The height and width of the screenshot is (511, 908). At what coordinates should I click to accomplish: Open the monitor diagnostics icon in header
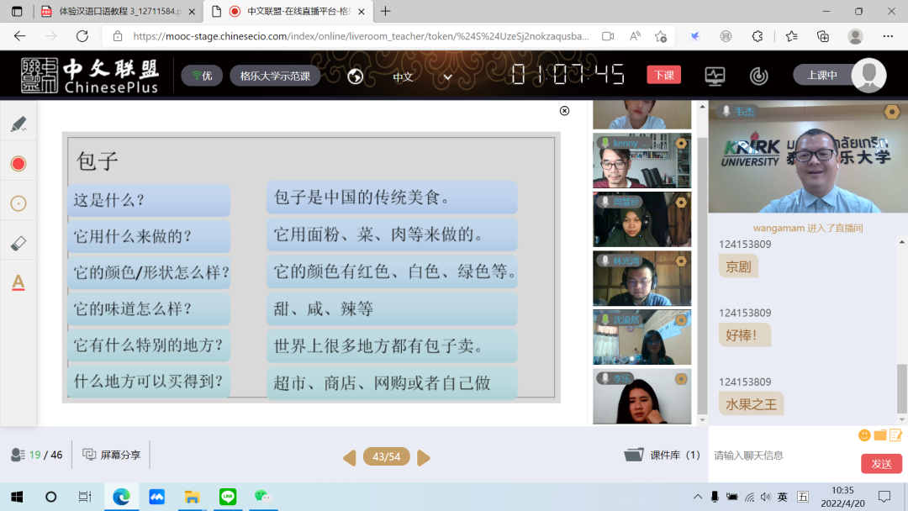pos(715,76)
